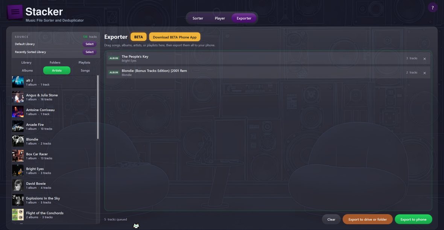Open the Library view tab
Image resolution: width=444 pixels, height=230 pixels.
tap(26, 62)
